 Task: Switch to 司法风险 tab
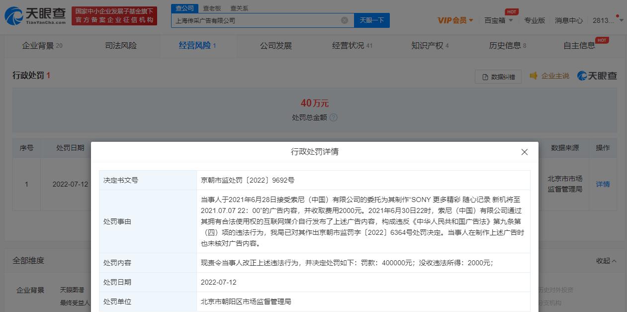(x=121, y=46)
